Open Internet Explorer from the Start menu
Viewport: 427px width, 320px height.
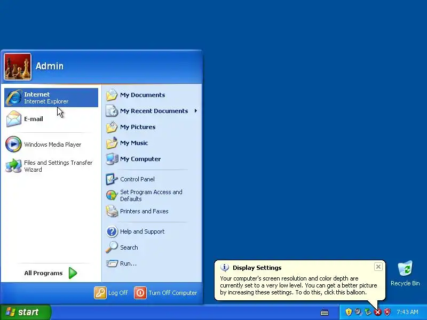(51, 98)
